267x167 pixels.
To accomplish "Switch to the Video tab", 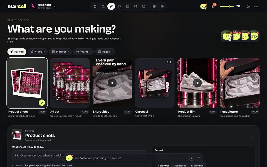I will [38, 52].
